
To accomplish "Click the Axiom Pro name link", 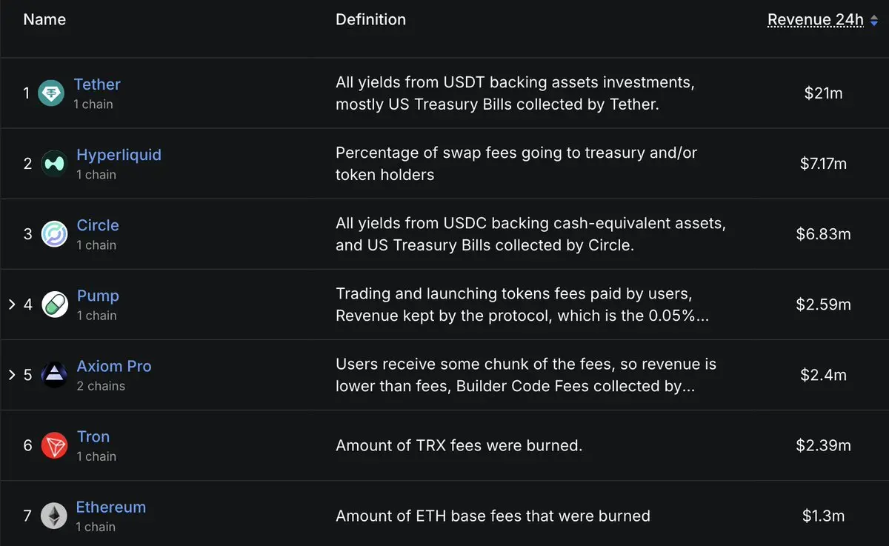I will (x=114, y=366).
